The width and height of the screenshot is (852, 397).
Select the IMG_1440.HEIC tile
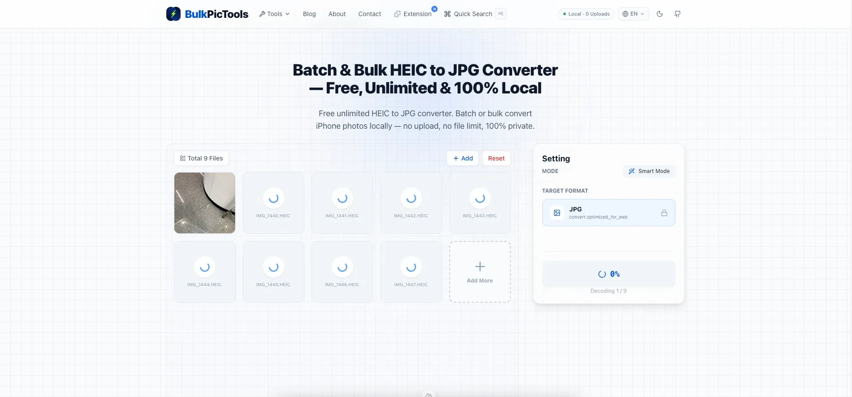tap(274, 203)
